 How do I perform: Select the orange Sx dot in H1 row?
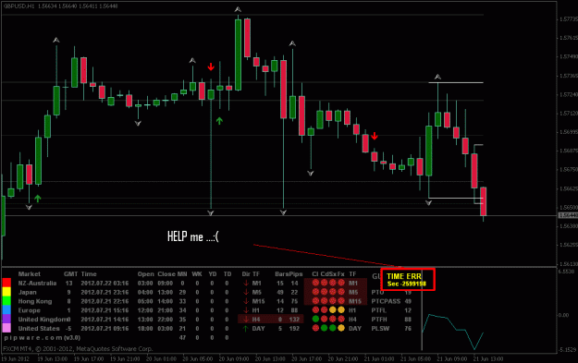coord(333,310)
